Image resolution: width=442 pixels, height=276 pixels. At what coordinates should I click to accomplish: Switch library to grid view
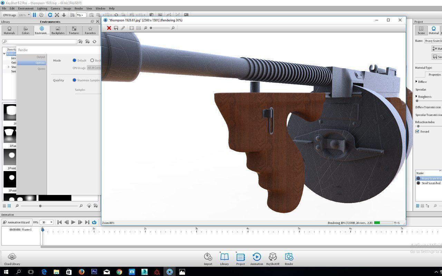9,206
